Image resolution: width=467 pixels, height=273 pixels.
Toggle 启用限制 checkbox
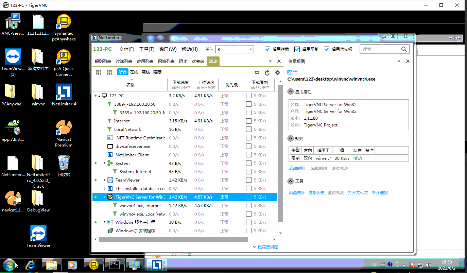point(297,49)
